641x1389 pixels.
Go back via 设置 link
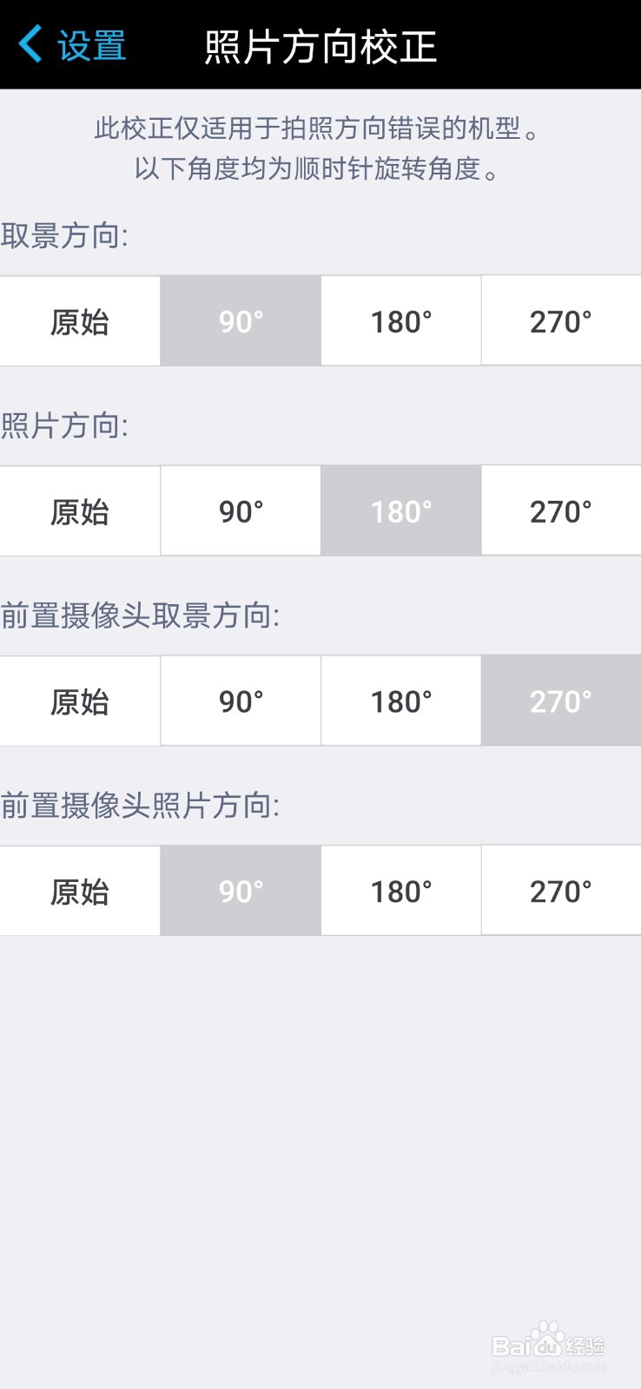coord(92,46)
